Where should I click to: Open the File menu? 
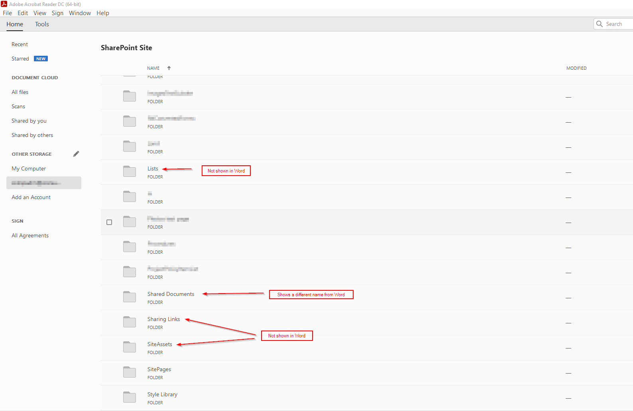pos(7,13)
